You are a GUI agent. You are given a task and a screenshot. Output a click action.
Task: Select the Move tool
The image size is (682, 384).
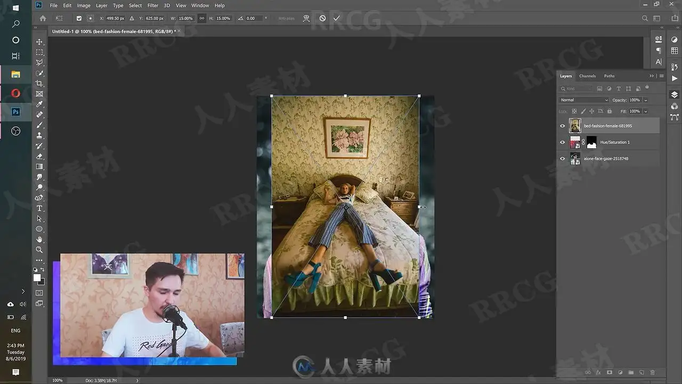pyautogui.click(x=39, y=42)
